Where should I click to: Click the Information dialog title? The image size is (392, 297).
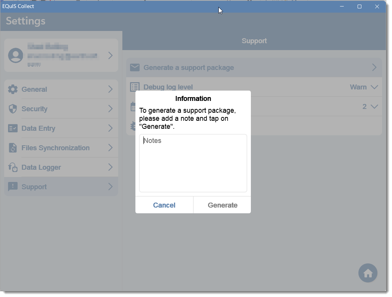point(193,99)
